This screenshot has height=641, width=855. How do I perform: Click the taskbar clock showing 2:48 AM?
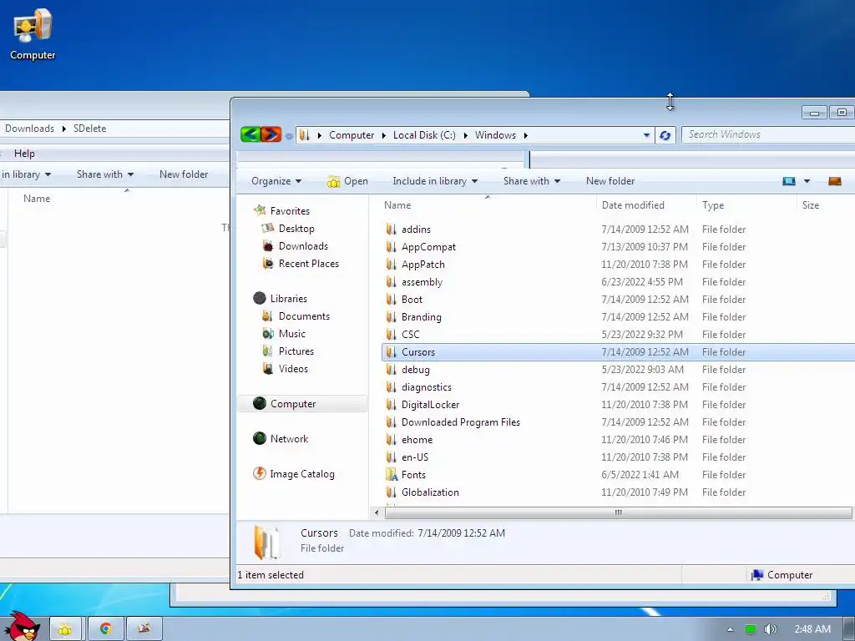pos(812,629)
